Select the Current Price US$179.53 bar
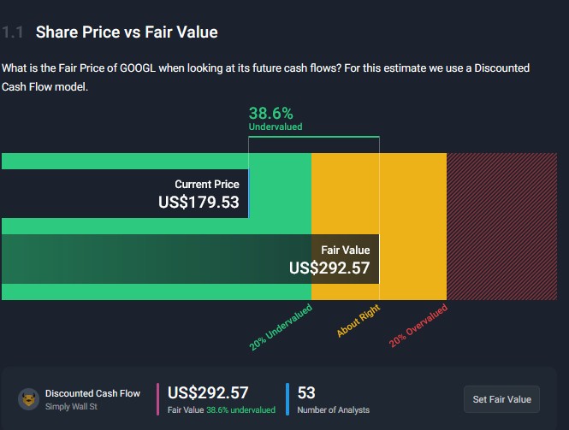The width and height of the screenshot is (569, 430). point(125,193)
